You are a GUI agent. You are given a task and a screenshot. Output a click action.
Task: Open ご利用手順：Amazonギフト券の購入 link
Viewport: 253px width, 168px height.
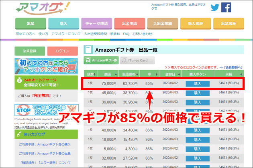(x=45, y=144)
